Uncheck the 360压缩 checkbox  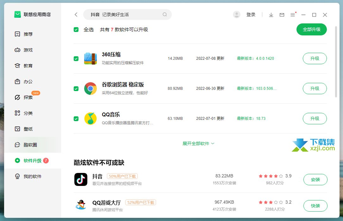pos(76,59)
